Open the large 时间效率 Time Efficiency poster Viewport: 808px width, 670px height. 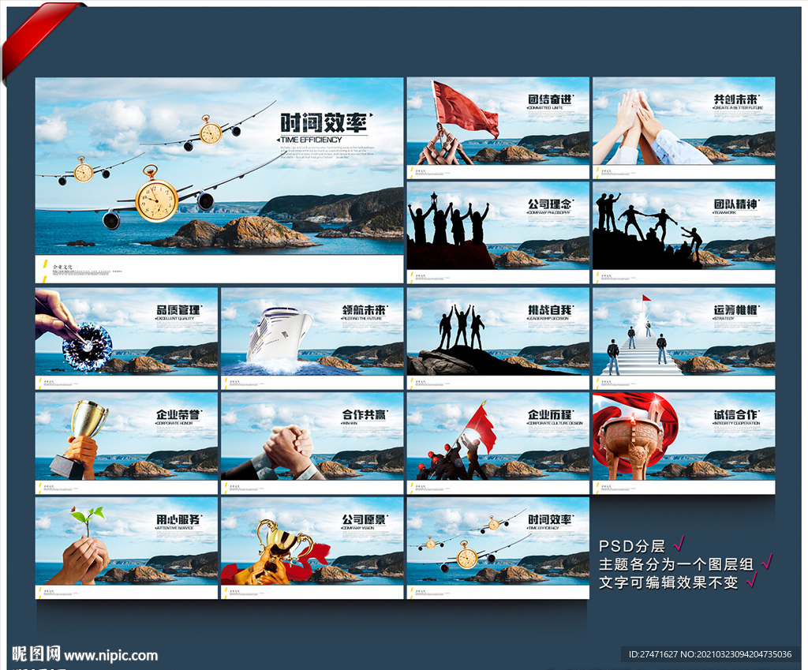click(x=219, y=180)
